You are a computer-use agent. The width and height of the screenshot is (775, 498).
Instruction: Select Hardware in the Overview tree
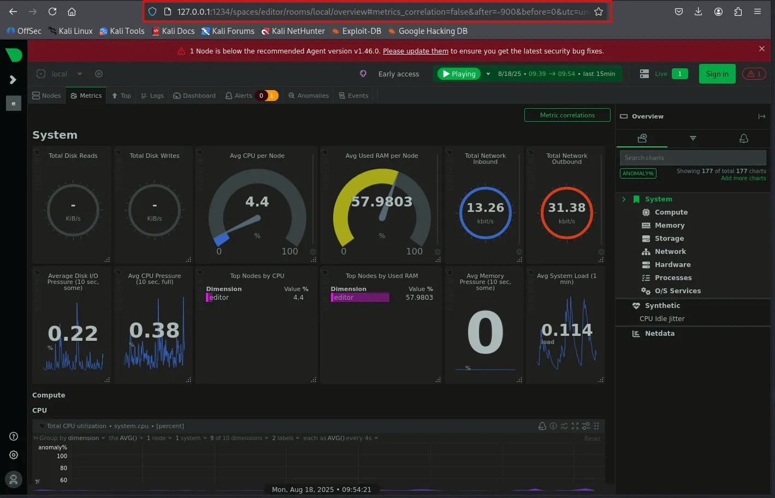(672, 265)
